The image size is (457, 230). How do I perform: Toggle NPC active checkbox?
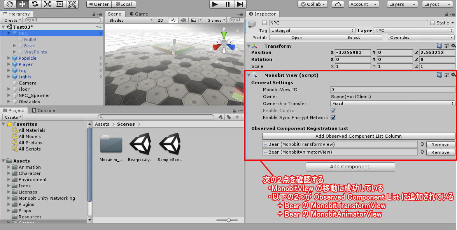pos(264,22)
